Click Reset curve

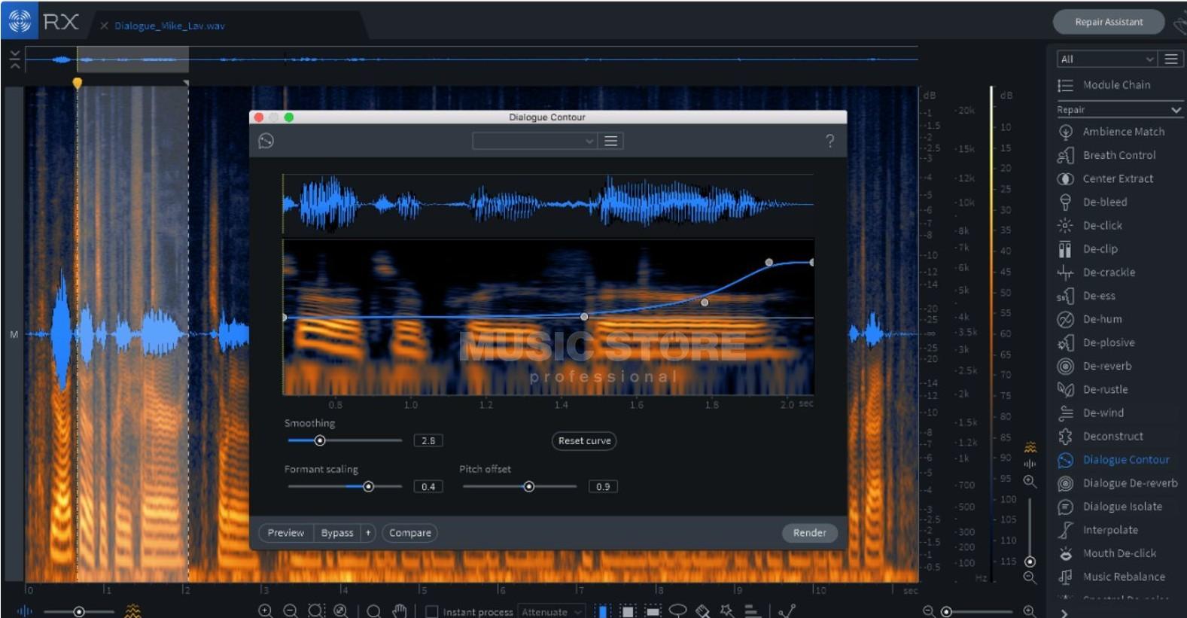click(x=584, y=441)
